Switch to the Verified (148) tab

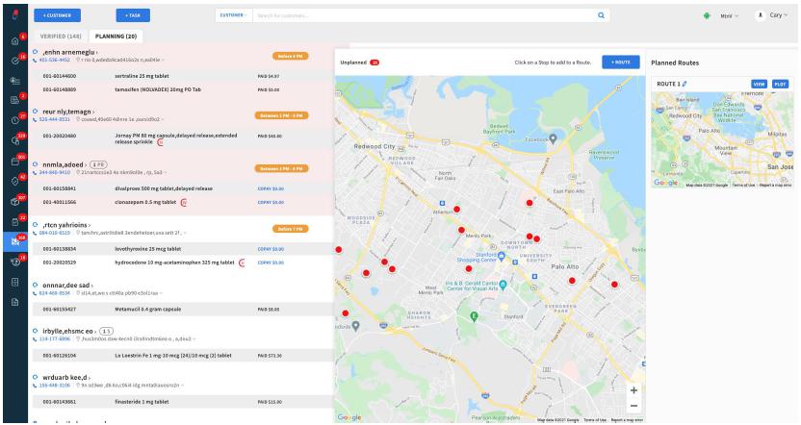tap(60, 36)
